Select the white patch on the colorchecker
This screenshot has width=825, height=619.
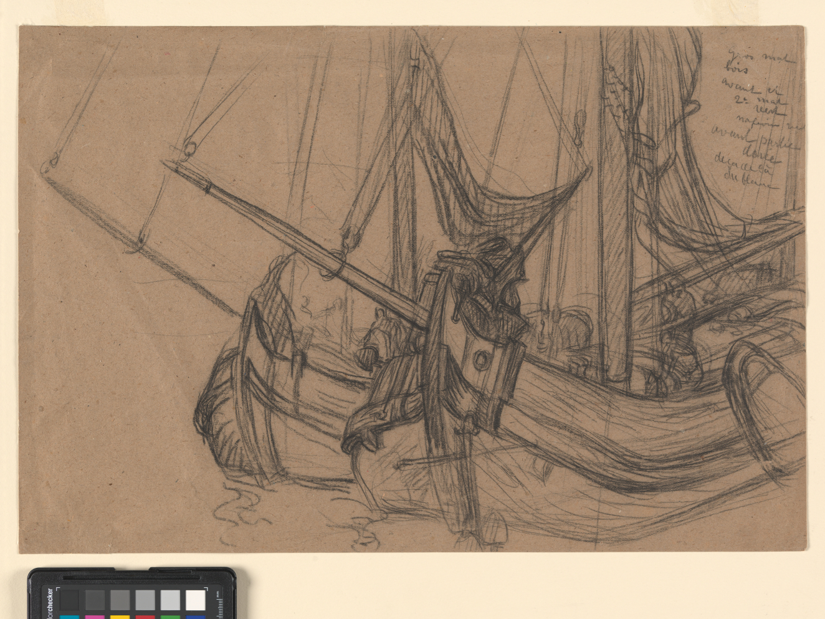click(195, 600)
